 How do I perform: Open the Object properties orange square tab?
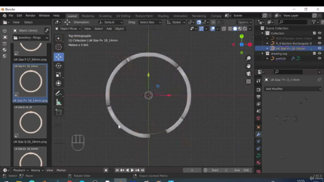click(x=259, y=127)
